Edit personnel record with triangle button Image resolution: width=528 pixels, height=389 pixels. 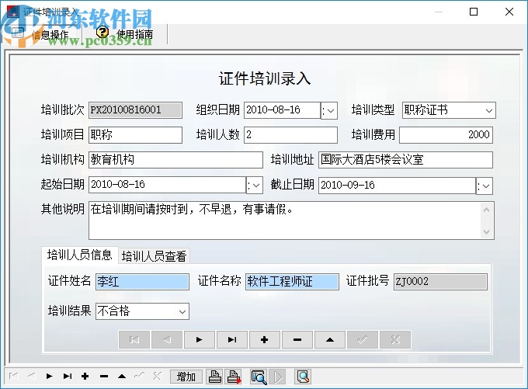330,339
